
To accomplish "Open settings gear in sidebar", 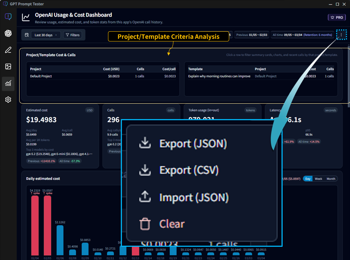I will 8,100.
